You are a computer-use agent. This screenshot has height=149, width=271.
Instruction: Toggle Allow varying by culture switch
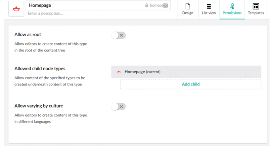119,107
